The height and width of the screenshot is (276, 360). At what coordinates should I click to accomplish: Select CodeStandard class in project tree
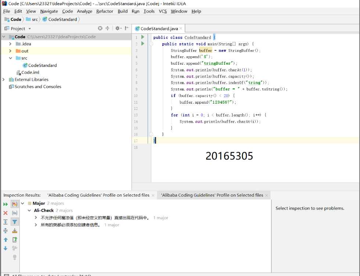tap(40, 65)
